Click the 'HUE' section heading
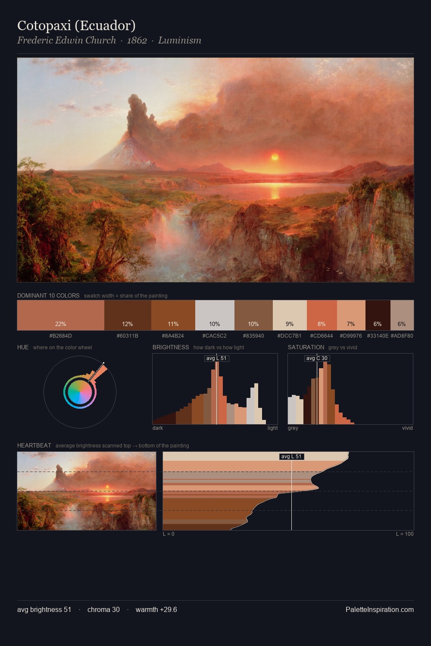Screen dimensions: 431x646 [x=23, y=347]
